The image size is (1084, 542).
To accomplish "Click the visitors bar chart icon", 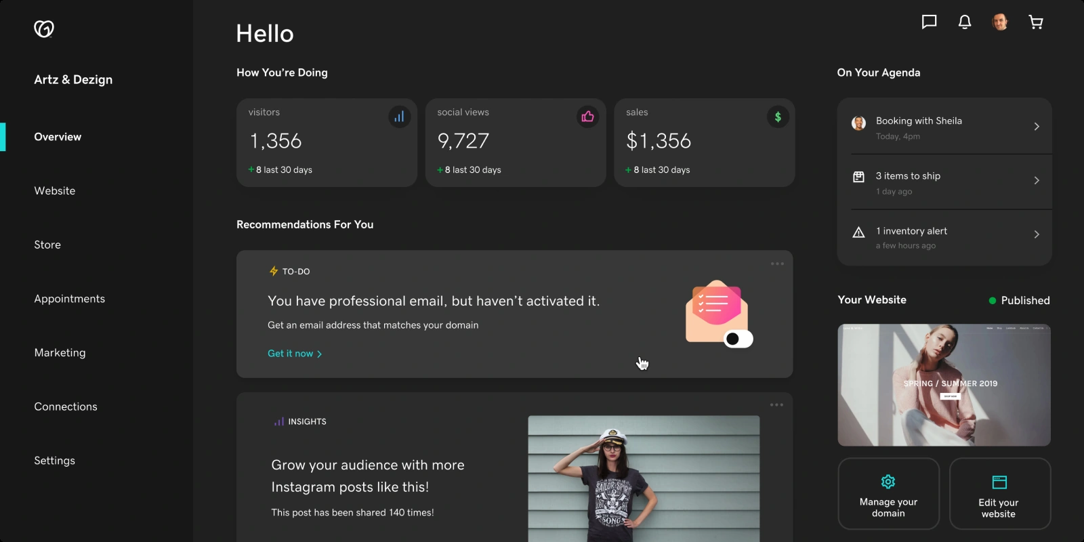I will 399,117.
